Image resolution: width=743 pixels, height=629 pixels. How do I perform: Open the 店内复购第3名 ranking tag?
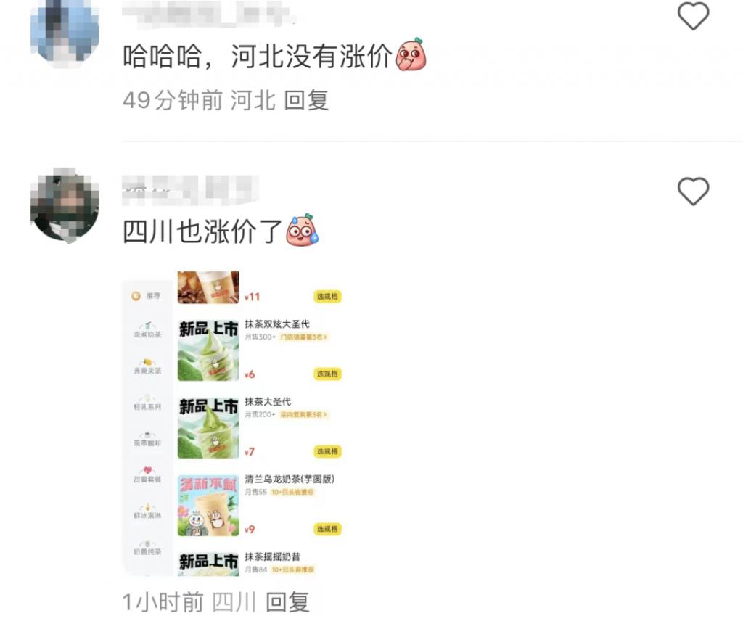pos(304,415)
